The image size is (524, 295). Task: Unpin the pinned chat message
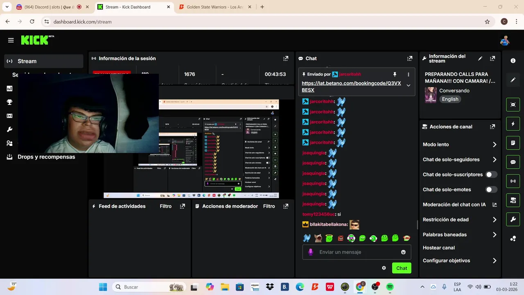tap(395, 74)
